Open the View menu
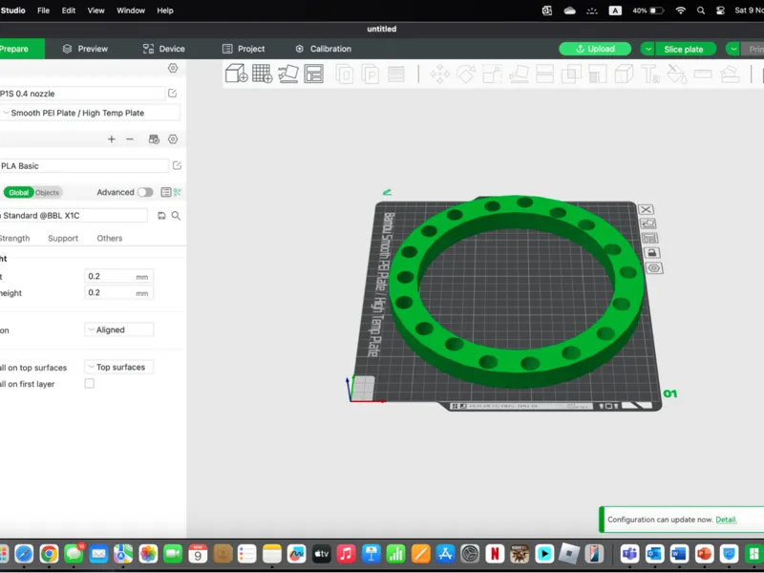The image size is (764, 573). point(96,11)
